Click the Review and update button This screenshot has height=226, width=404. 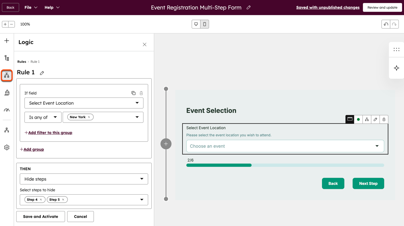[x=382, y=7]
